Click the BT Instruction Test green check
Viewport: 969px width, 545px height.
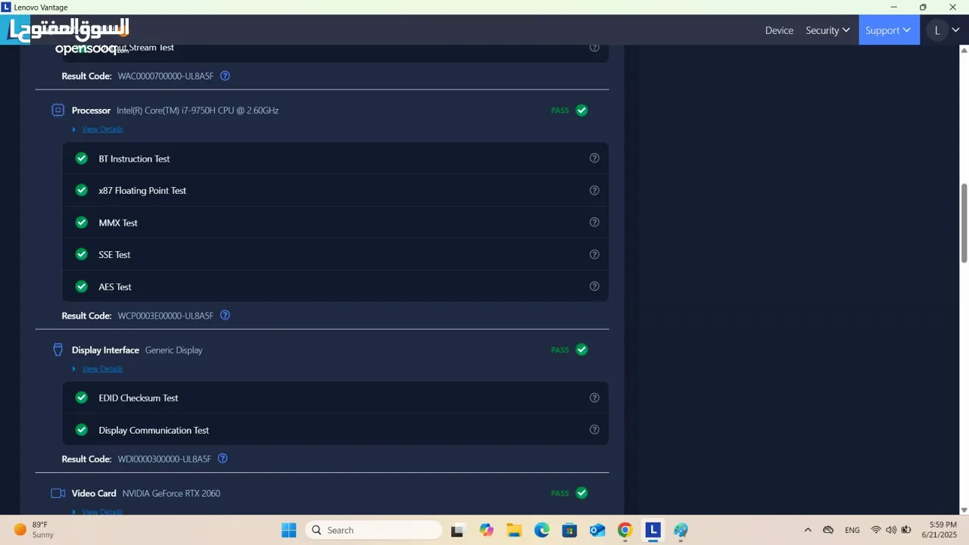pyautogui.click(x=82, y=158)
